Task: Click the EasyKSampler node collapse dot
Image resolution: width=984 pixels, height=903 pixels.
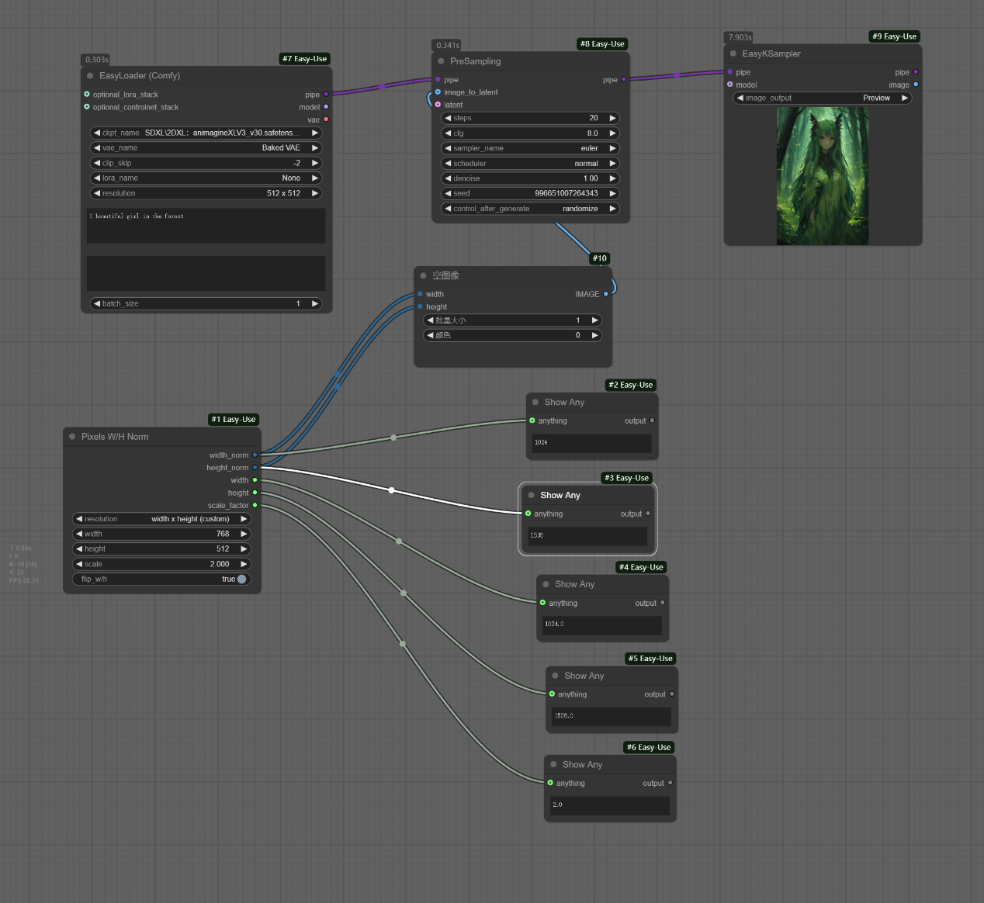Action: pyautogui.click(x=733, y=54)
